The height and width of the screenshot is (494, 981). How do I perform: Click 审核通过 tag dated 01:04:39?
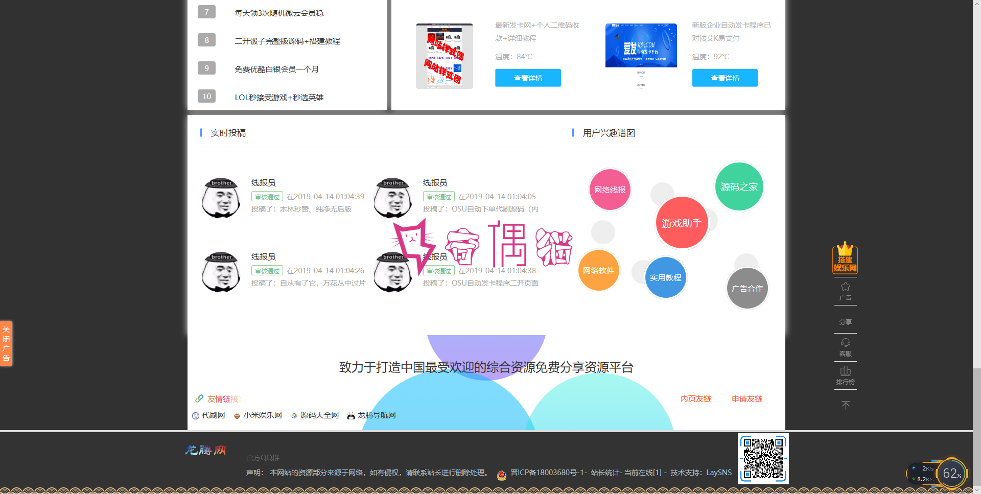(x=267, y=197)
